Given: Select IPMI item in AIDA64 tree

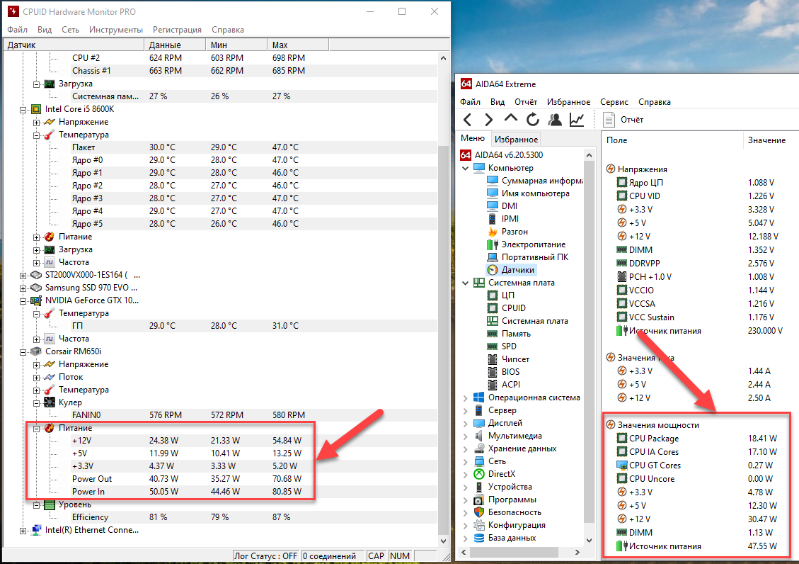Looking at the screenshot, I should pos(503,219).
